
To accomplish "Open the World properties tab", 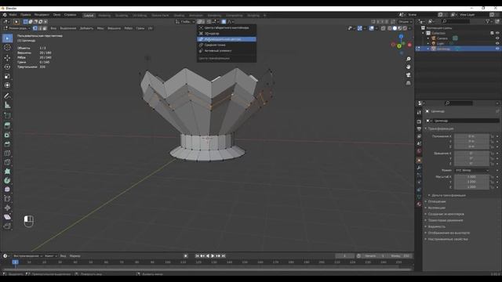I will [x=419, y=151].
